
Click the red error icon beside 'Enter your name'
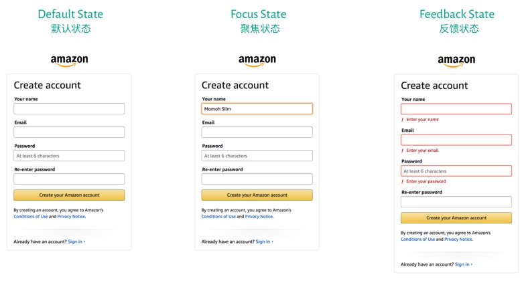pos(403,120)
